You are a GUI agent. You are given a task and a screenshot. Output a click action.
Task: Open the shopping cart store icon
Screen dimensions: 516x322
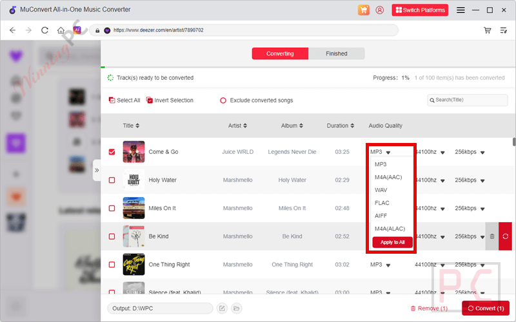[363, 10]
